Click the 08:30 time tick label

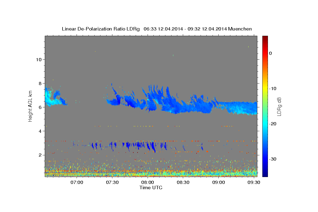pyautogui.click(x=183, y=183)
